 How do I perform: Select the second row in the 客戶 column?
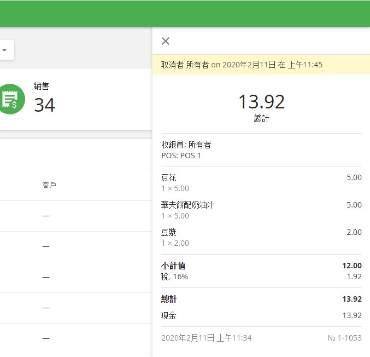[46, 247]
